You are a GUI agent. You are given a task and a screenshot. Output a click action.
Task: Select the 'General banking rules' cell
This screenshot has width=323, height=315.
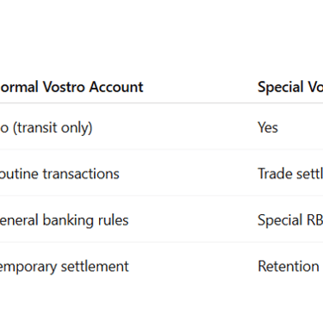[64, 220]
